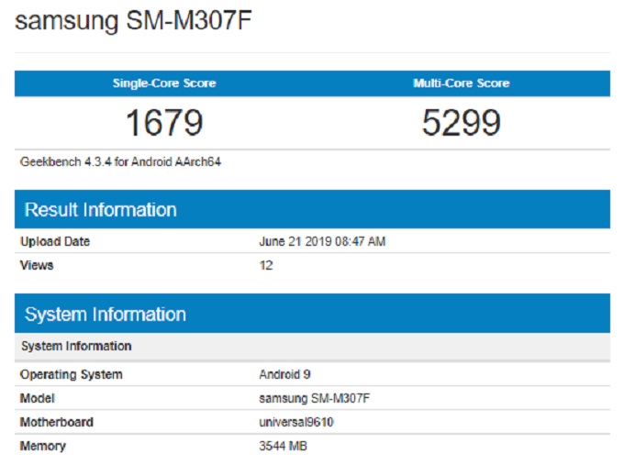Click the samsung SM-M307F page title

click(x=133, y=22)
